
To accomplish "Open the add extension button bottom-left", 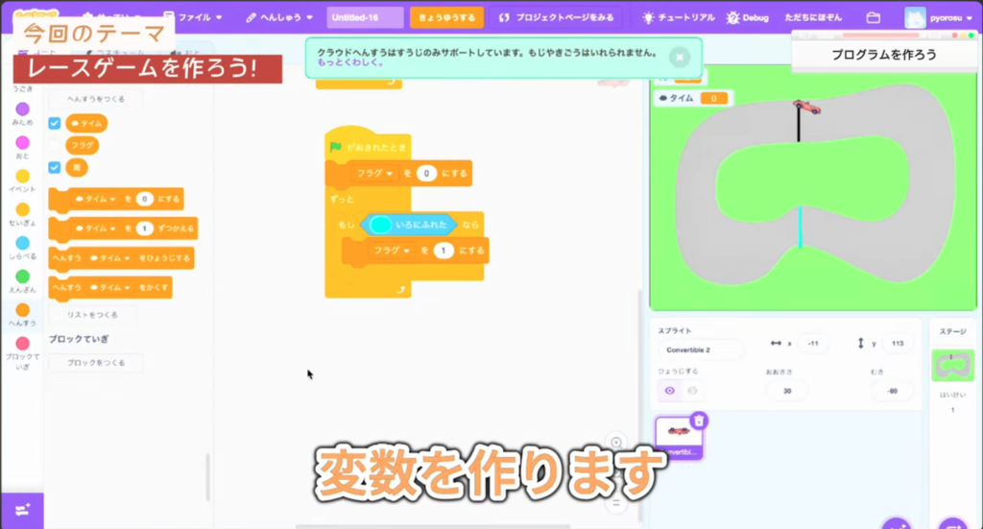I will (x=22, y=510).
